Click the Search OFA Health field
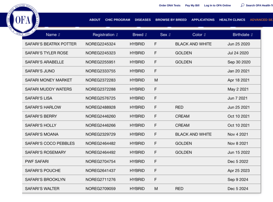 pos(259,5)
